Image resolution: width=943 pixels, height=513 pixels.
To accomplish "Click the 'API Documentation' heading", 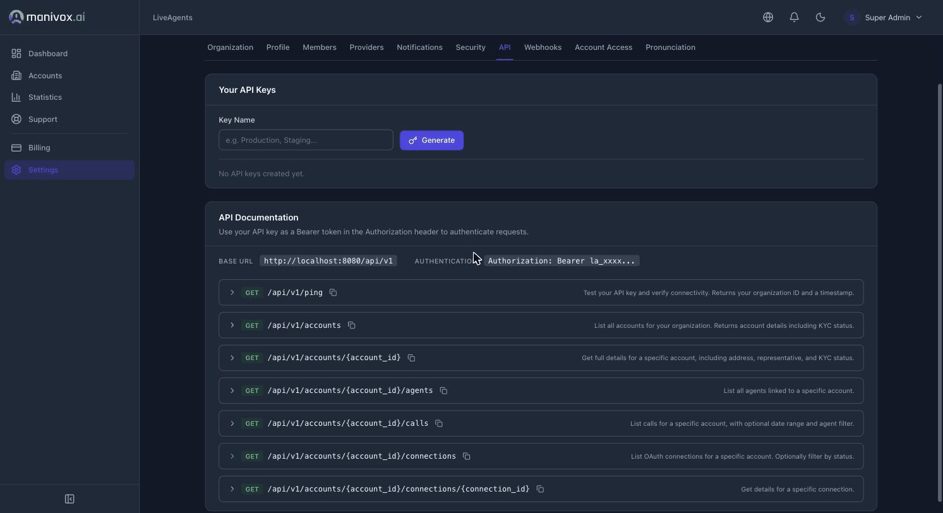I will coord(258,217).
